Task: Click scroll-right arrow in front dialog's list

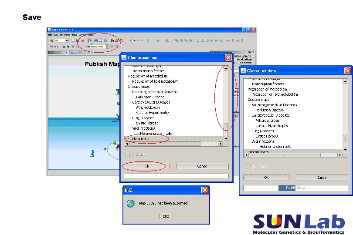Action: [221, 144]
